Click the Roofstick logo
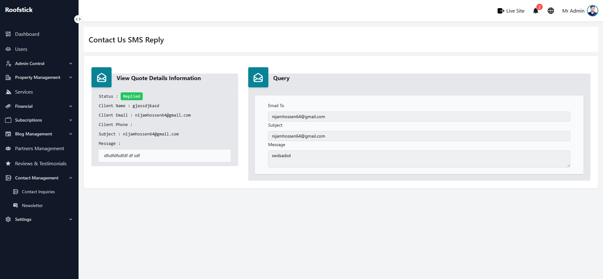 click(19, 10)
